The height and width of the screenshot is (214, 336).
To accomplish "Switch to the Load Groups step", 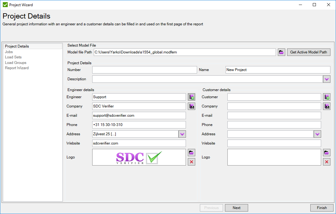I will coord(16,63).
